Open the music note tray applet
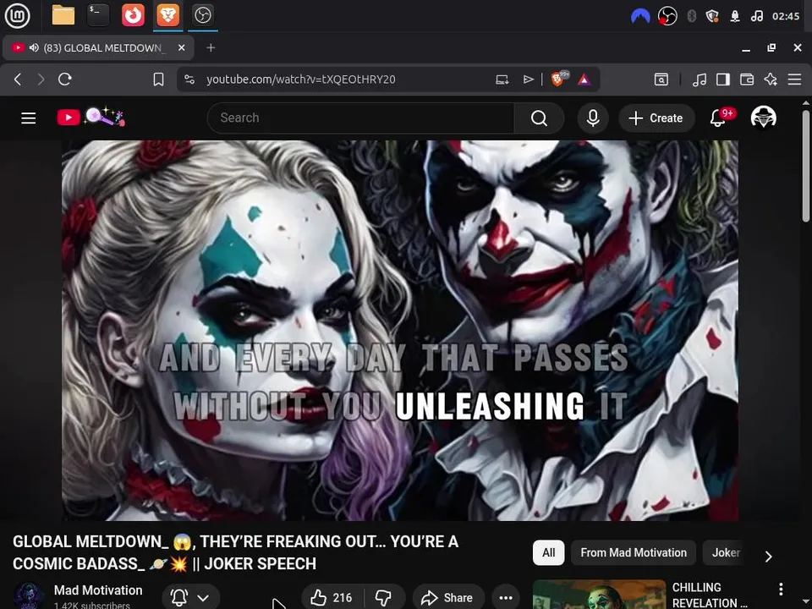Image resolution: width=812 pixels, height=609 pixels. (756, 16)
